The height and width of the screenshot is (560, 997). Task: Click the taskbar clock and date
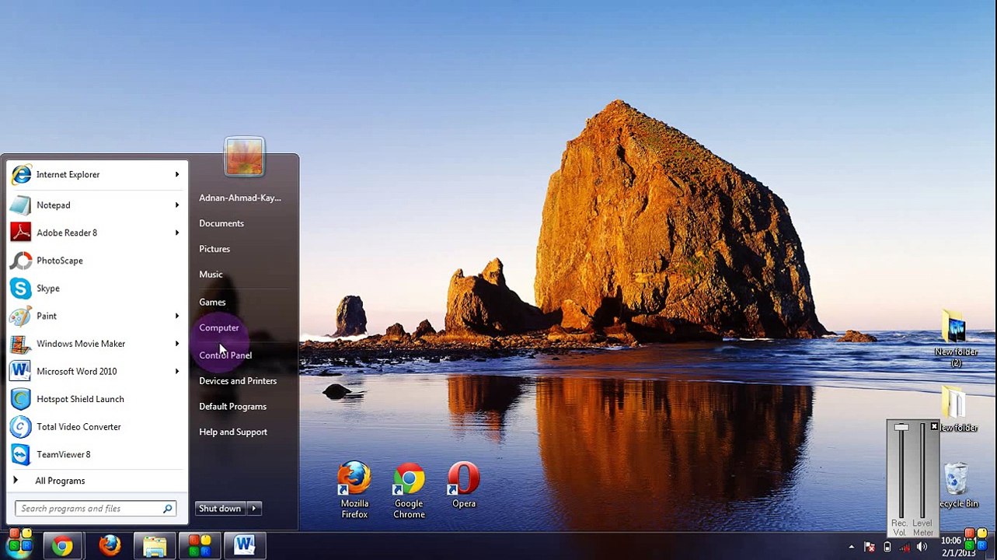coord(957,546)
